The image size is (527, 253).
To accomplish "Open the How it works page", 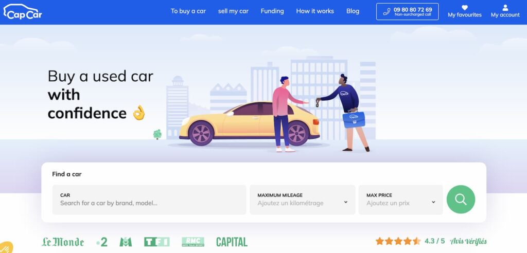I will tap(315, 11).
